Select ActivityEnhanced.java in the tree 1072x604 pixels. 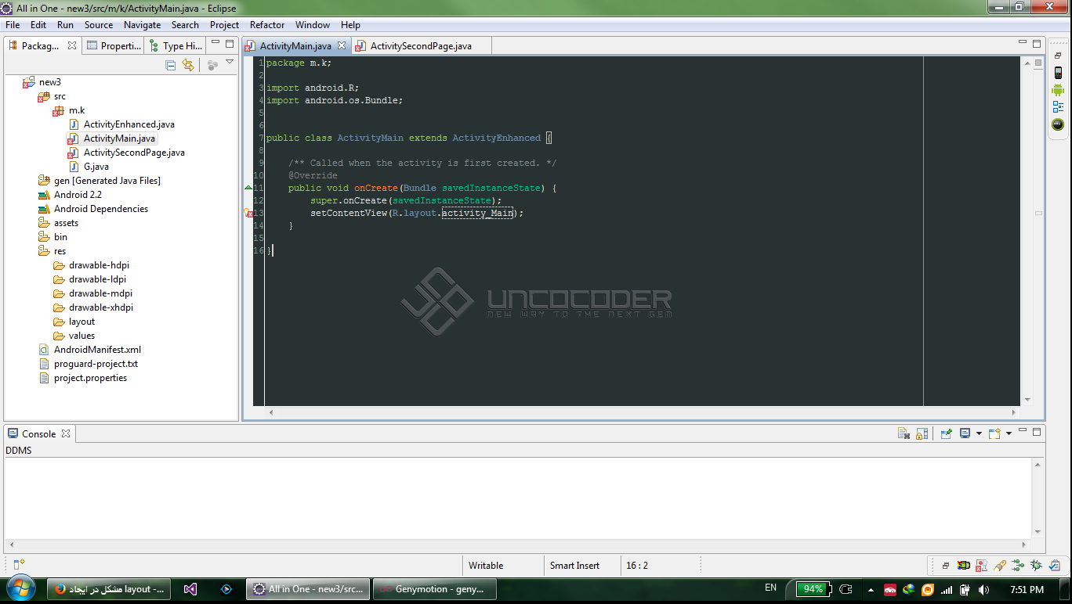pos(121,124)
